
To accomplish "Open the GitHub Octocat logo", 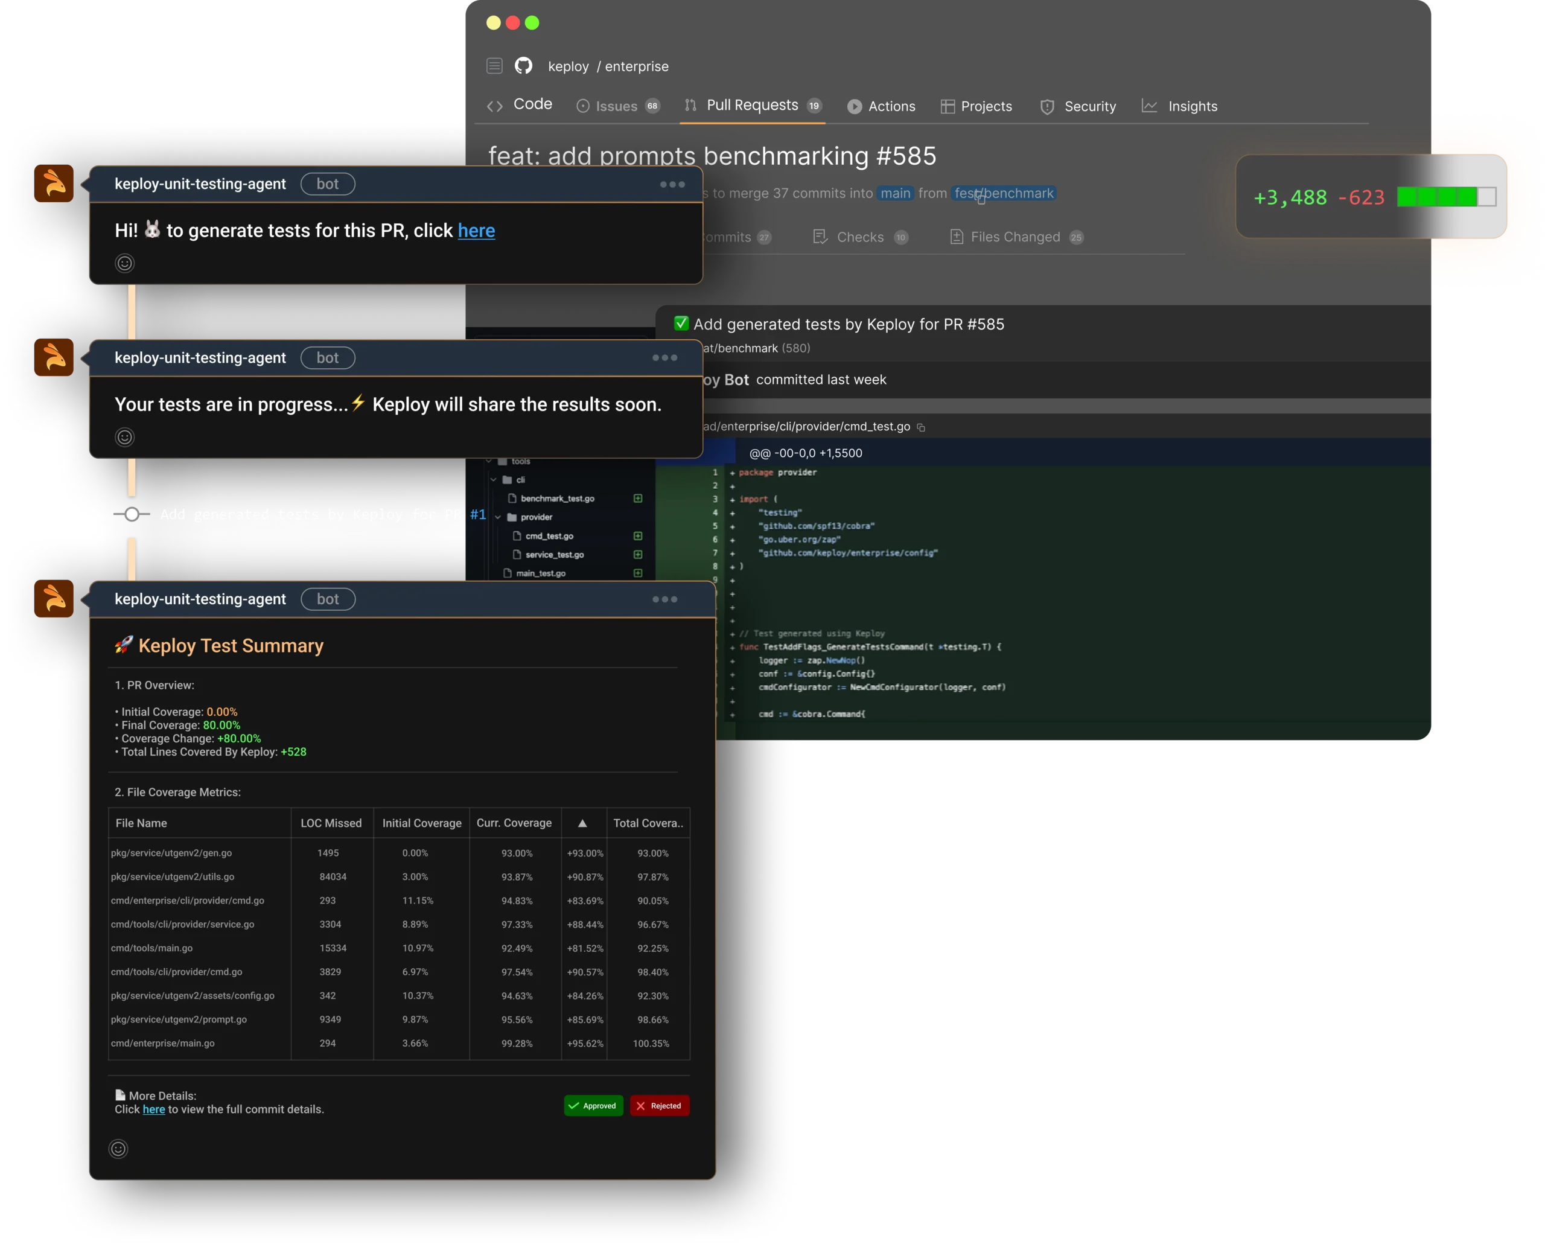I will point(524,66).
